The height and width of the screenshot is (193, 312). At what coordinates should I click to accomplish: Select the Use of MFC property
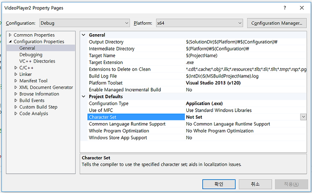101,110
